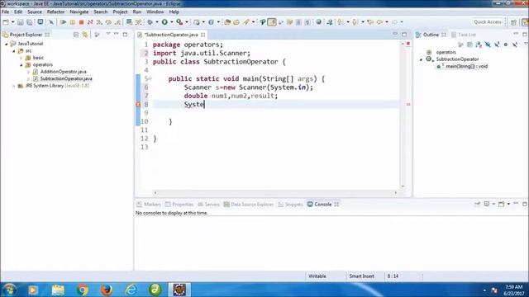529x297 pixels.
Task: Switch to the Markers tab
Action: pos(149,205)
